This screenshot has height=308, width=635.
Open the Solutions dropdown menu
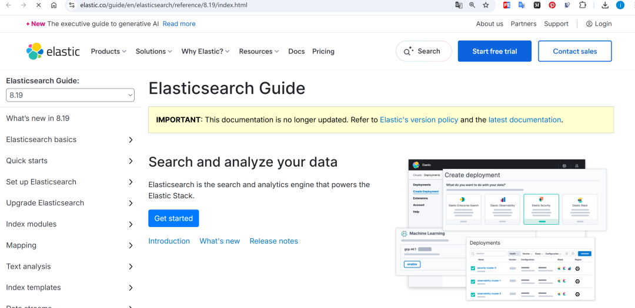[154, 52]
